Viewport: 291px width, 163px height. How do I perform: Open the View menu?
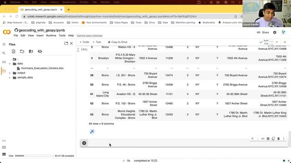tap(31, 35)
